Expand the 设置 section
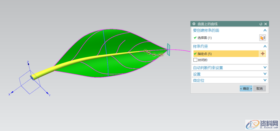Image resolution: width=280 pixels, height=131 pixels. [x=265, y=74]
